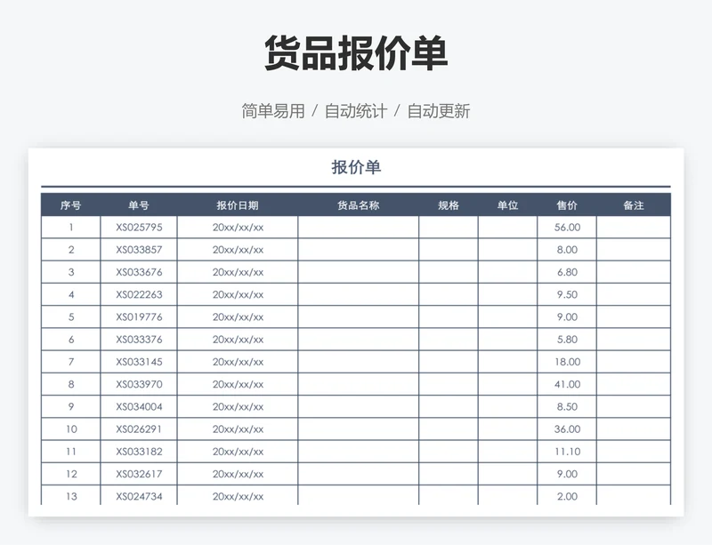
Task: Click order number XS026291
Action: (x=139, y=429)
